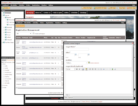Open the Normal paragraph style dropdown
138x106 pixels.
[71, 69]
